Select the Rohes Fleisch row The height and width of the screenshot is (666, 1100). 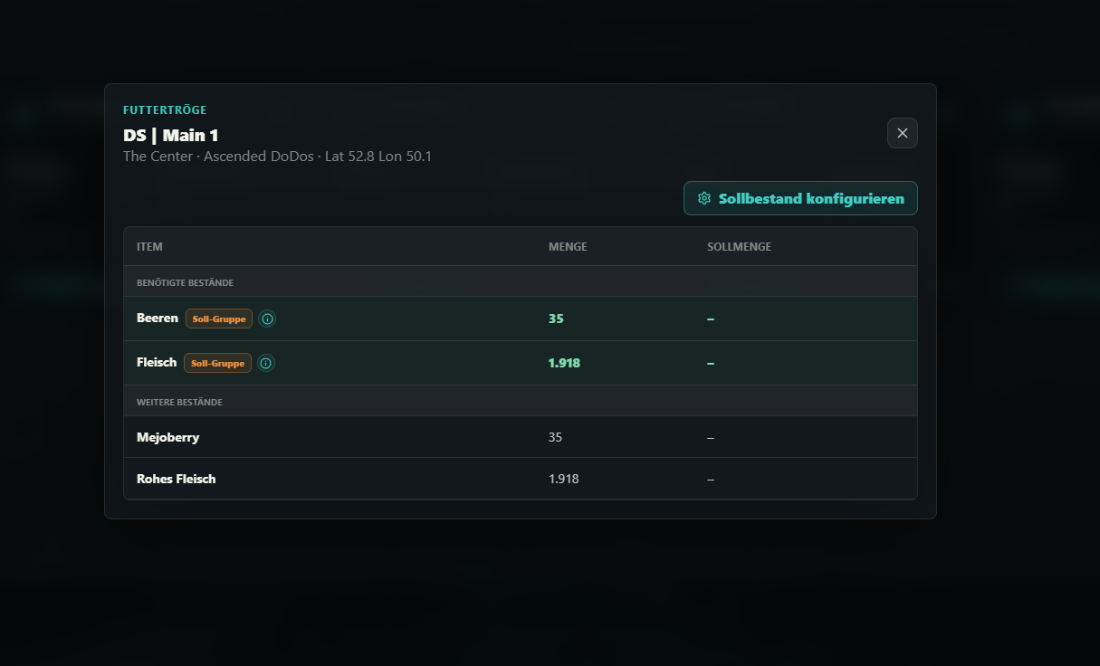[521, 479]
